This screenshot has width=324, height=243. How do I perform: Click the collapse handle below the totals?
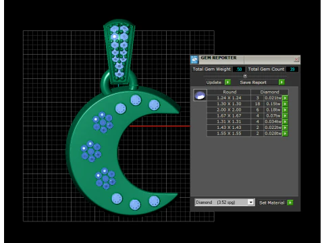point(245,76)
